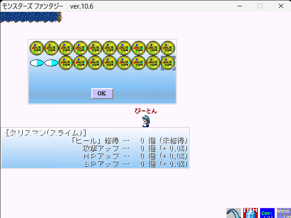
Task: Click the 「ヒール」修得 row
Action: coord(129,141)
